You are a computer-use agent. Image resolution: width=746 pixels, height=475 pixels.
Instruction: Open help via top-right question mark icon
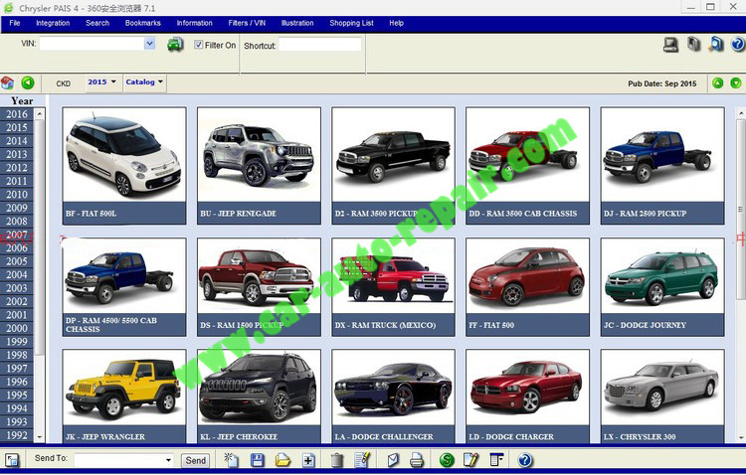coord(738,45)
